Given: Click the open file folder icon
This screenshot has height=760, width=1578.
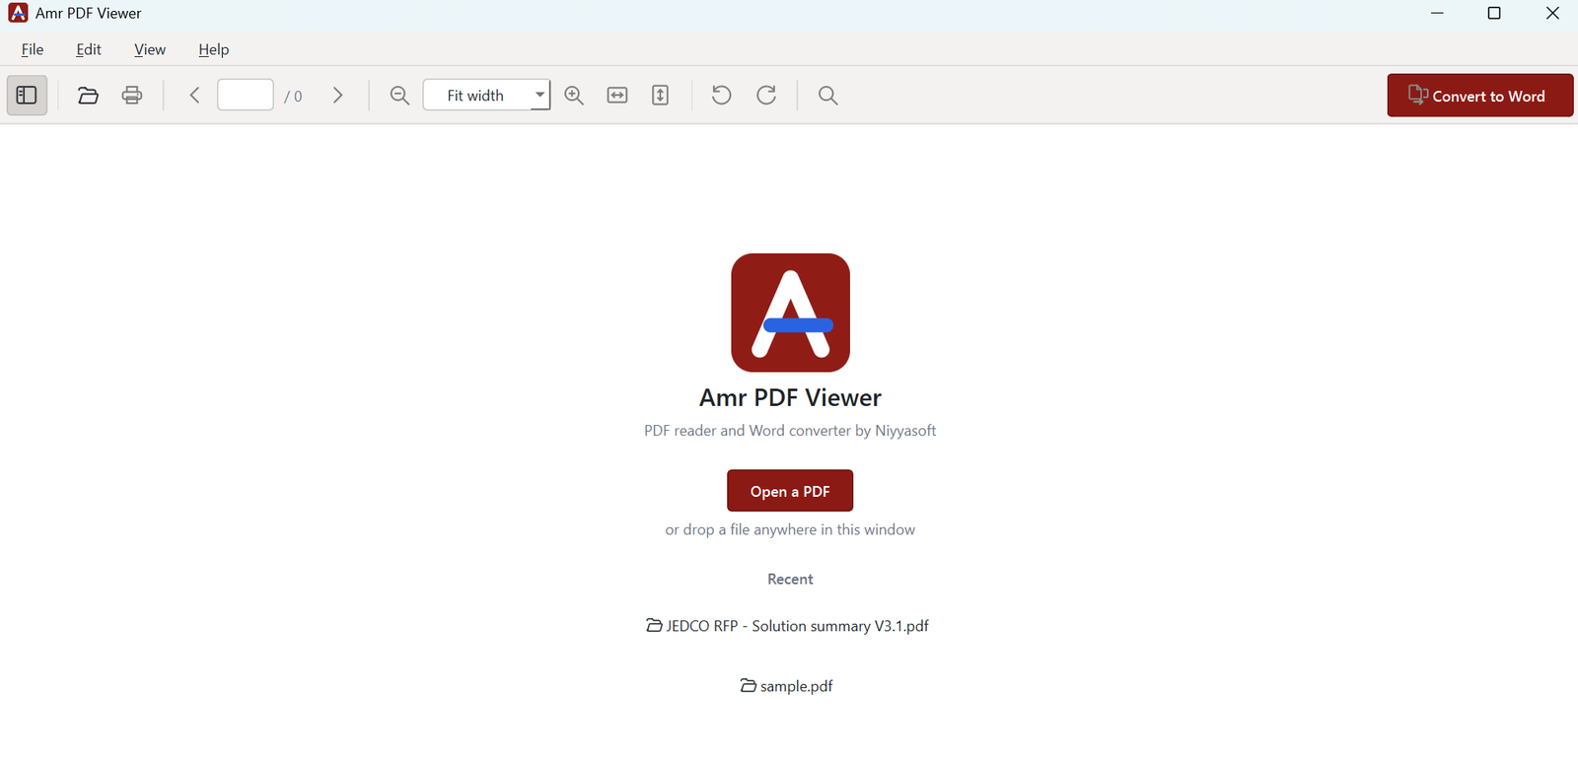Looking at the screenshot, I should tap(88, 96).
